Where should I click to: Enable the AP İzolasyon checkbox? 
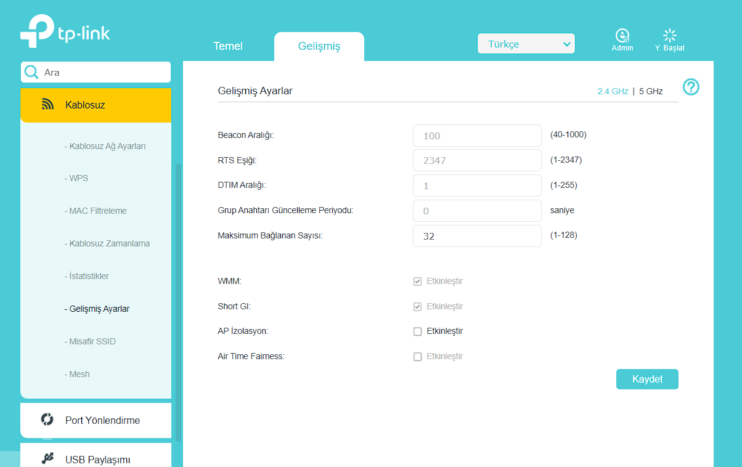click(417, 331)
